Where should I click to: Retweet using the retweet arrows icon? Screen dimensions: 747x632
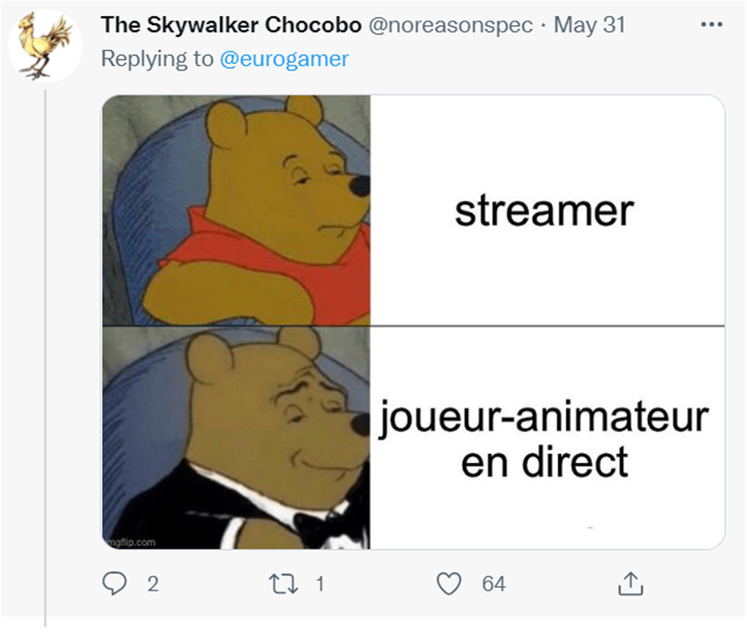[x=283, y=584]
